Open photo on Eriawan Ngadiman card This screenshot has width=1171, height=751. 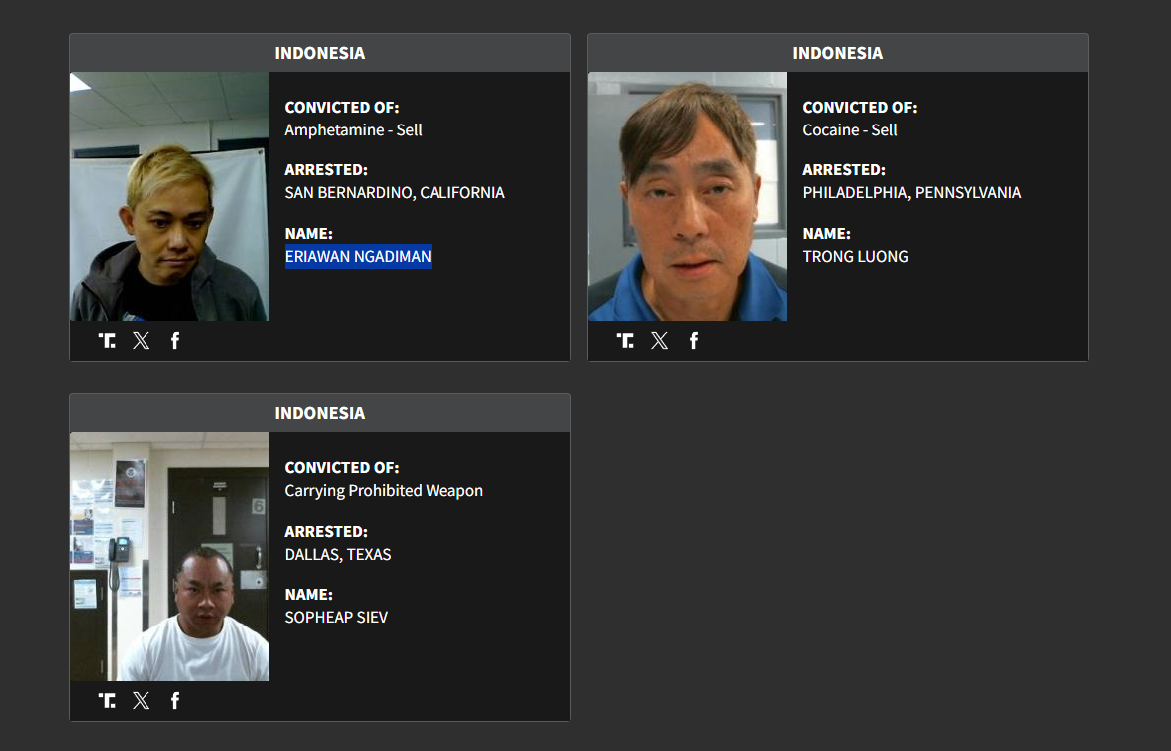[169, 196]
